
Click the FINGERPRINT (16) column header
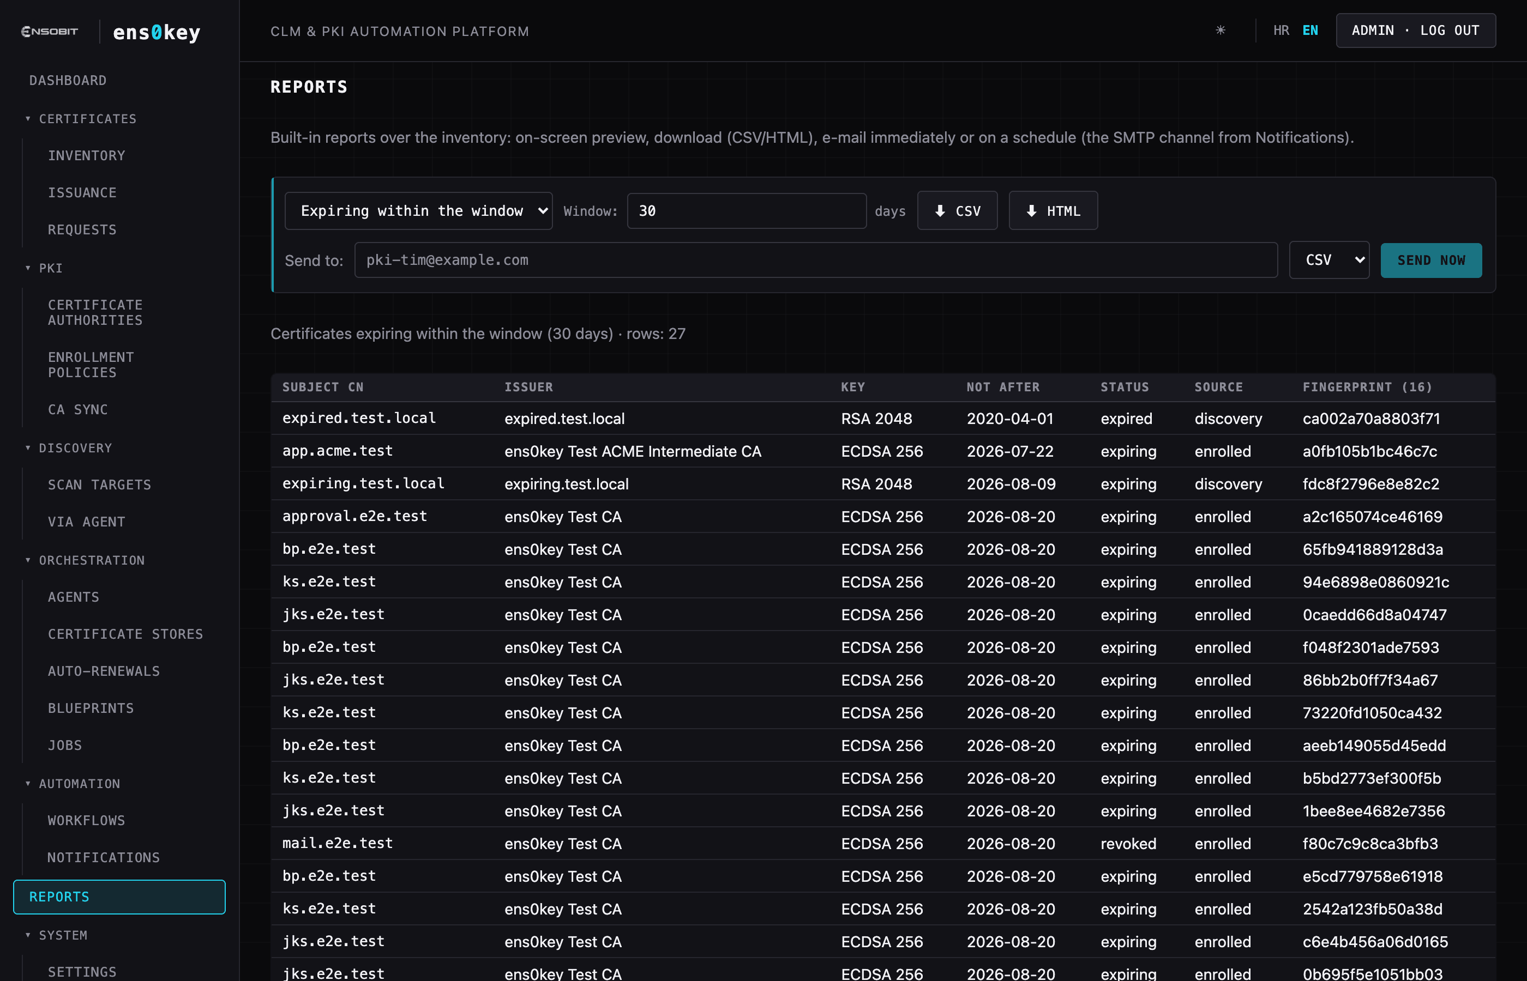coord(1367,386)
